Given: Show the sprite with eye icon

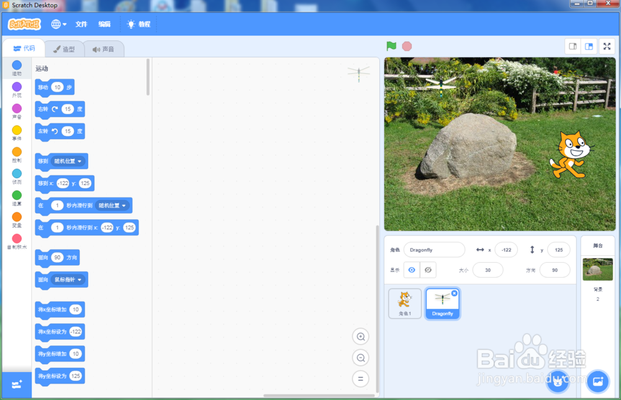Looking at the screenshot, I should pos(412,270).
